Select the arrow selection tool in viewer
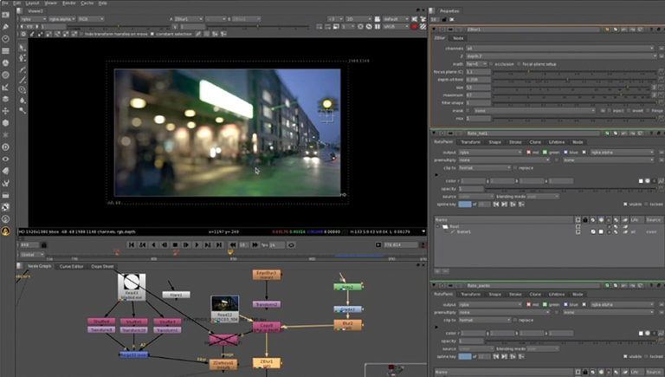 tap(22, 48)
